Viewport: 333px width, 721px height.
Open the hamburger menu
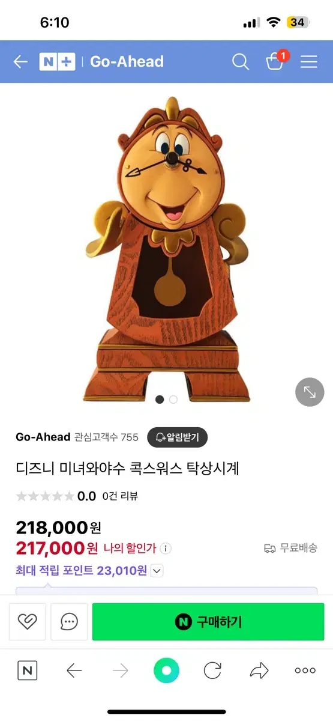(x=309, y=61)
